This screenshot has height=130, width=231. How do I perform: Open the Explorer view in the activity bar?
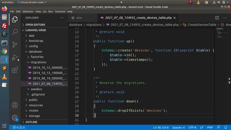tap(14, 19)
